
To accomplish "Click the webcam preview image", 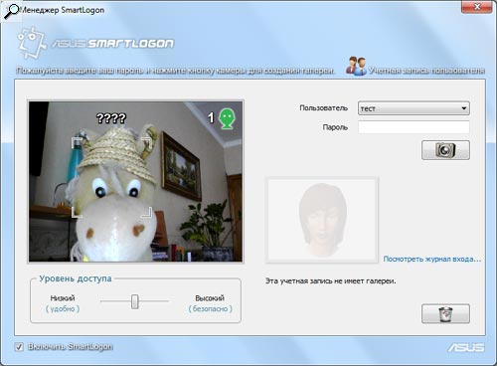I will [x=136, y=182].
